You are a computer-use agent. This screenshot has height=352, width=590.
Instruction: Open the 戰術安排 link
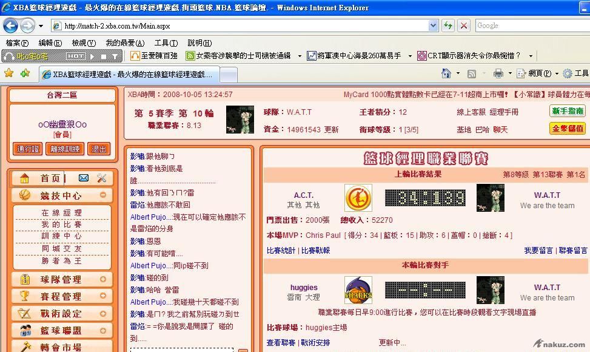point(315,342)
